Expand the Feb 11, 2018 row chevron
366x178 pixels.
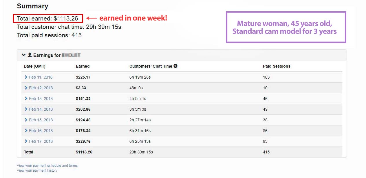pyautogui.click(x=26, y=77)
